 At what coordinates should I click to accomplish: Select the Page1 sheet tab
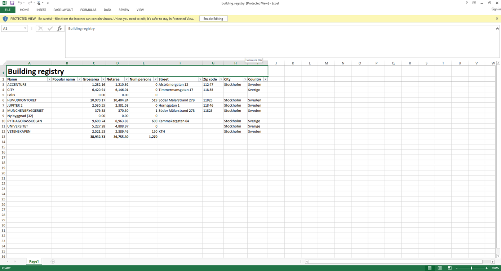point(34,262)
